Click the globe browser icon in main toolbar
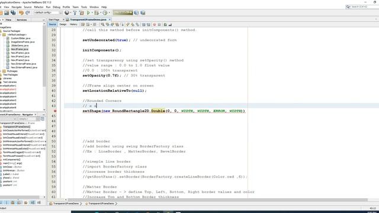This screenshot has width=379, height=213. pos(67,12)
